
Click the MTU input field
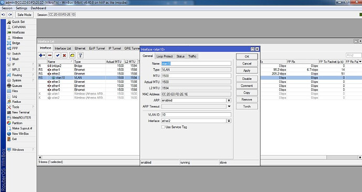click(196, 76)
